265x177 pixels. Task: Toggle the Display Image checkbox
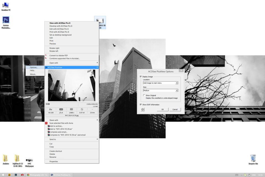click(x=141, y=77)
